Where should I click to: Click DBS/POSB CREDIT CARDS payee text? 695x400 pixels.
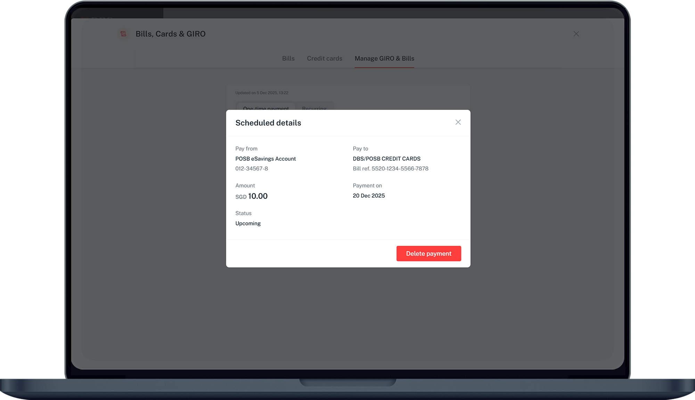pos(386,159)
